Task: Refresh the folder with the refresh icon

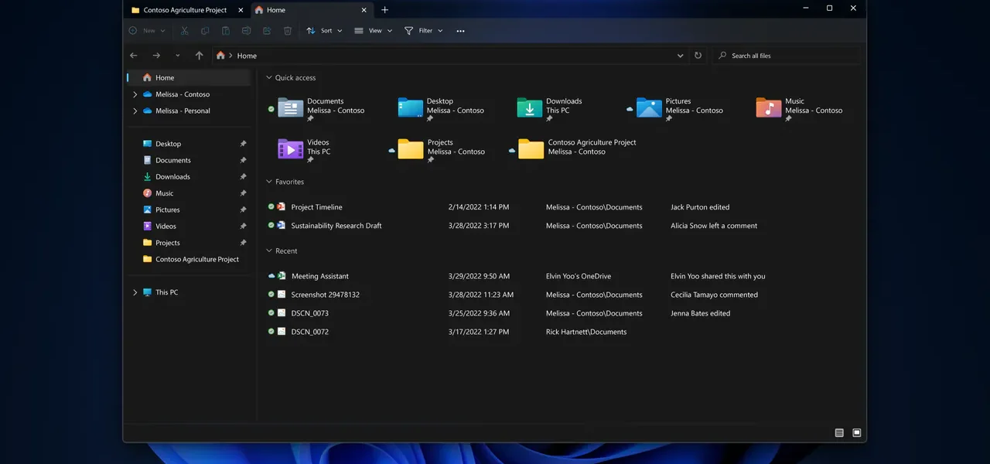Action: 698,55
